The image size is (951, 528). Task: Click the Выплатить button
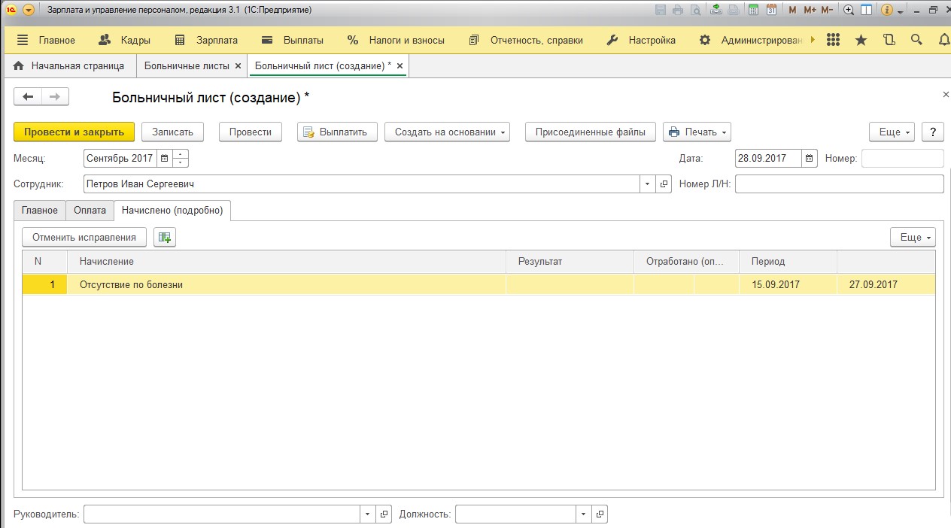pyautogui.click(x=337, y=132)
